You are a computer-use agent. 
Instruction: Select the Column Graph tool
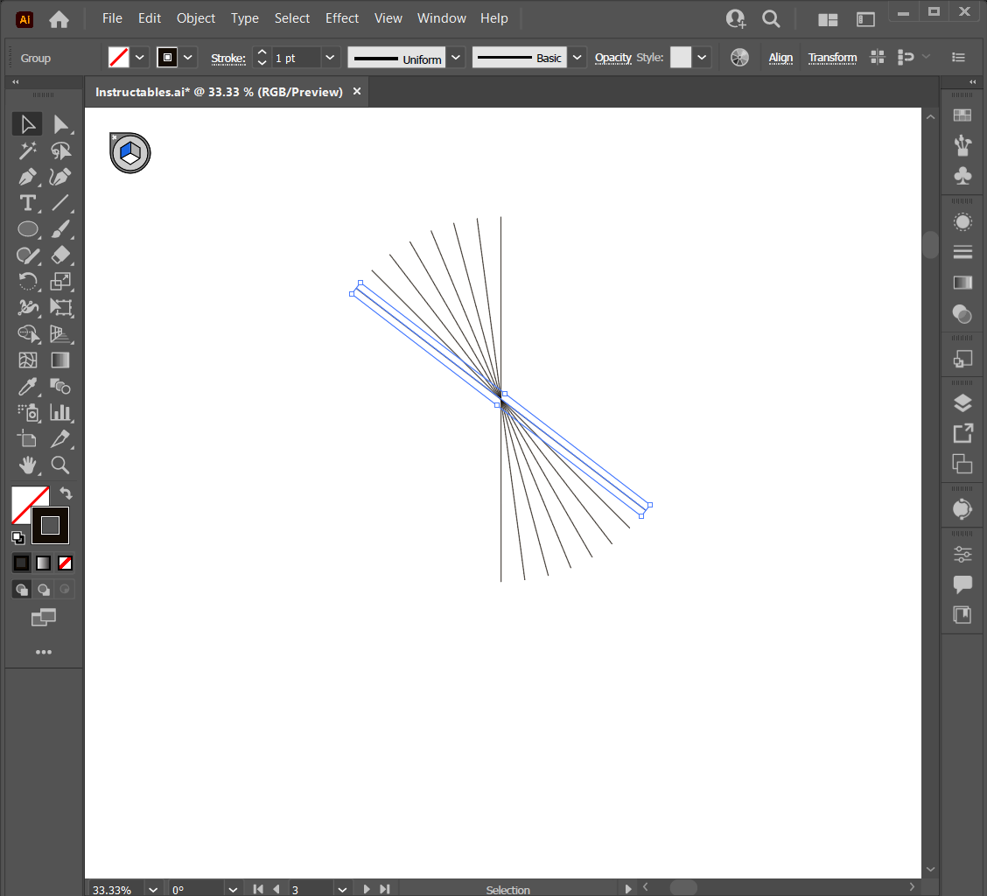(60, 412)
